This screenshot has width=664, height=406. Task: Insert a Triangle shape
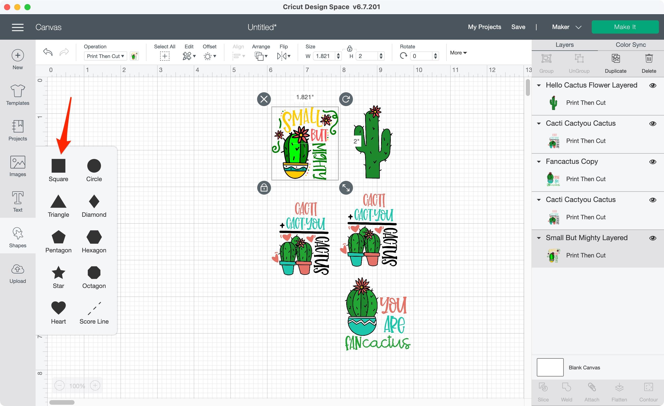[x=59, y=206]
